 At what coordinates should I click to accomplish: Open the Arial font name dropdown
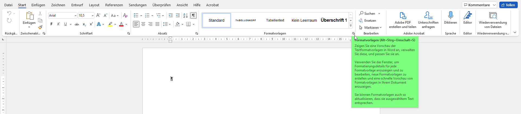[75, 16]
